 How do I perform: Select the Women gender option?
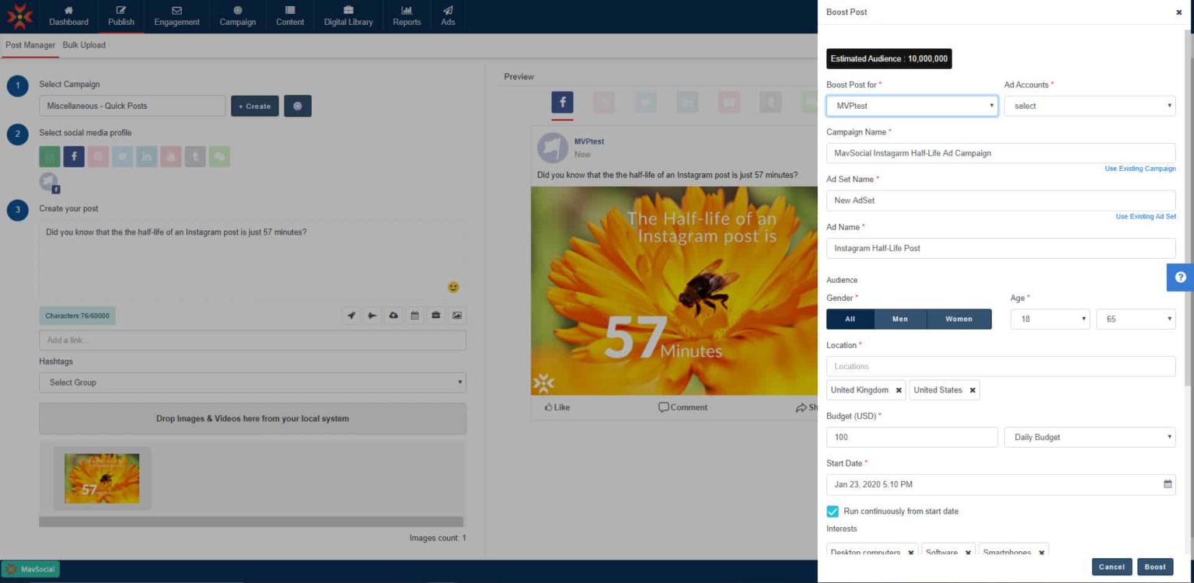tap(958, 319)
